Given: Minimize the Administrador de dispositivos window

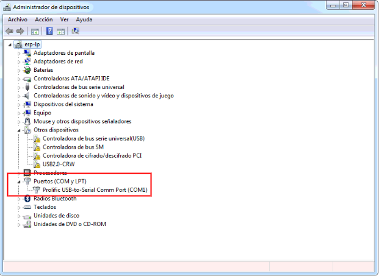Looking at the screenshot, I should point(333,5).
